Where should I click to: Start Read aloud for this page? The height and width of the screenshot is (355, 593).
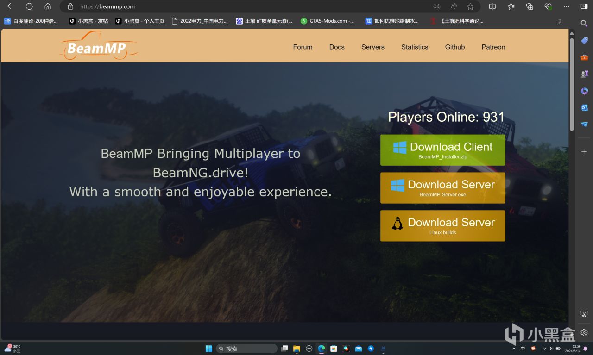pyautogui.click(x=454, y=6)
